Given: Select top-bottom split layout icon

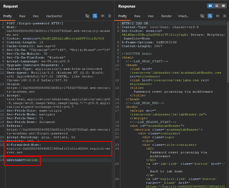Looking at the screenshot, I should coord(217,6).
